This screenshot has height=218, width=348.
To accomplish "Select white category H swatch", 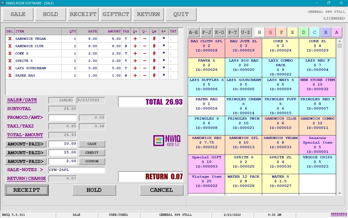I will 259,32.
